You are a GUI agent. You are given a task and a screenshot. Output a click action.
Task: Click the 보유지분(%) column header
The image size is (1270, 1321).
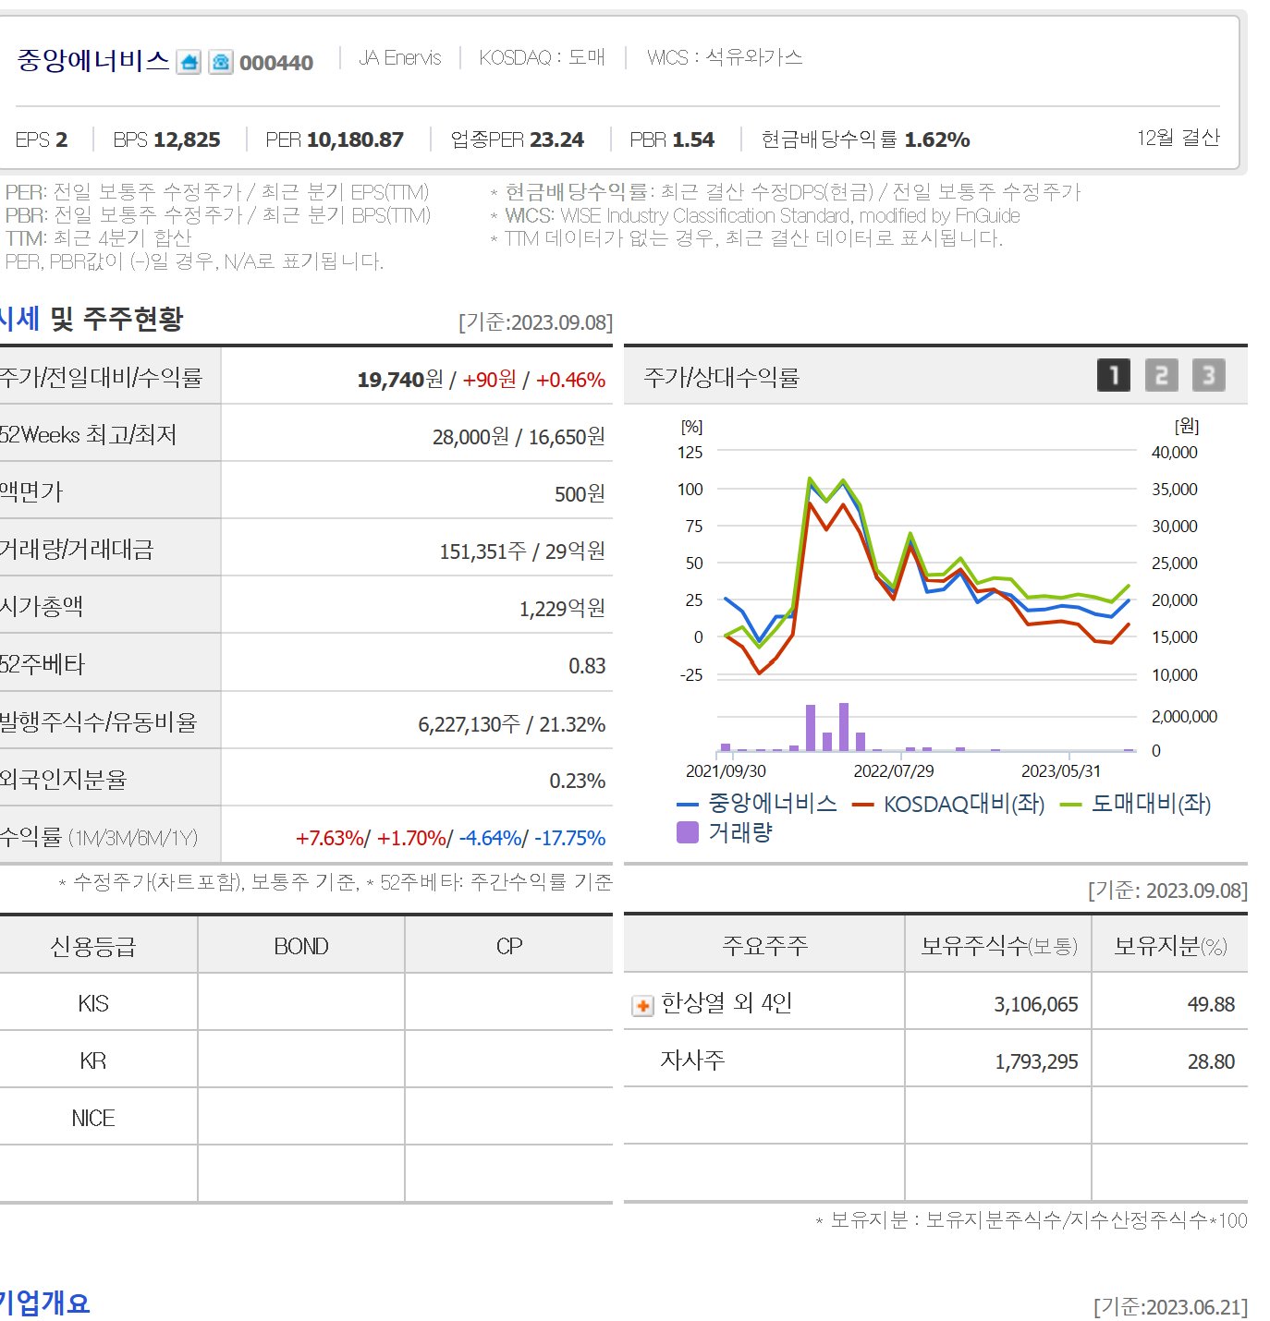(x=1170, y=945)
